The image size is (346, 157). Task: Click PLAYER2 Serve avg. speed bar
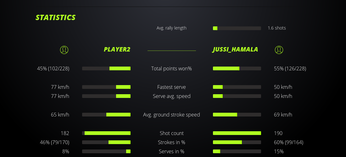pyautogui.click(x=106, y=96)
